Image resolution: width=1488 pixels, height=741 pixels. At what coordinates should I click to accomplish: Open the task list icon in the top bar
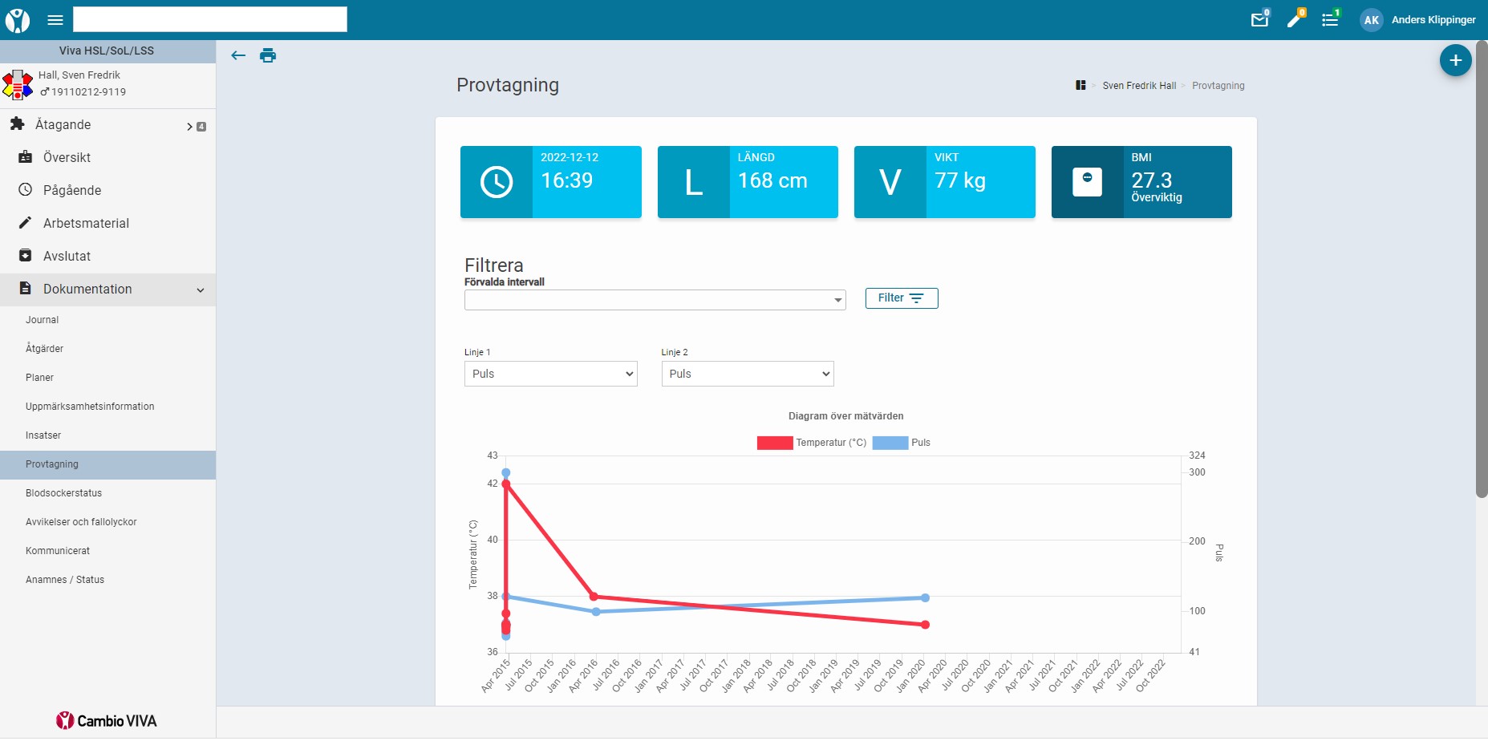(x=1330, y=20)
